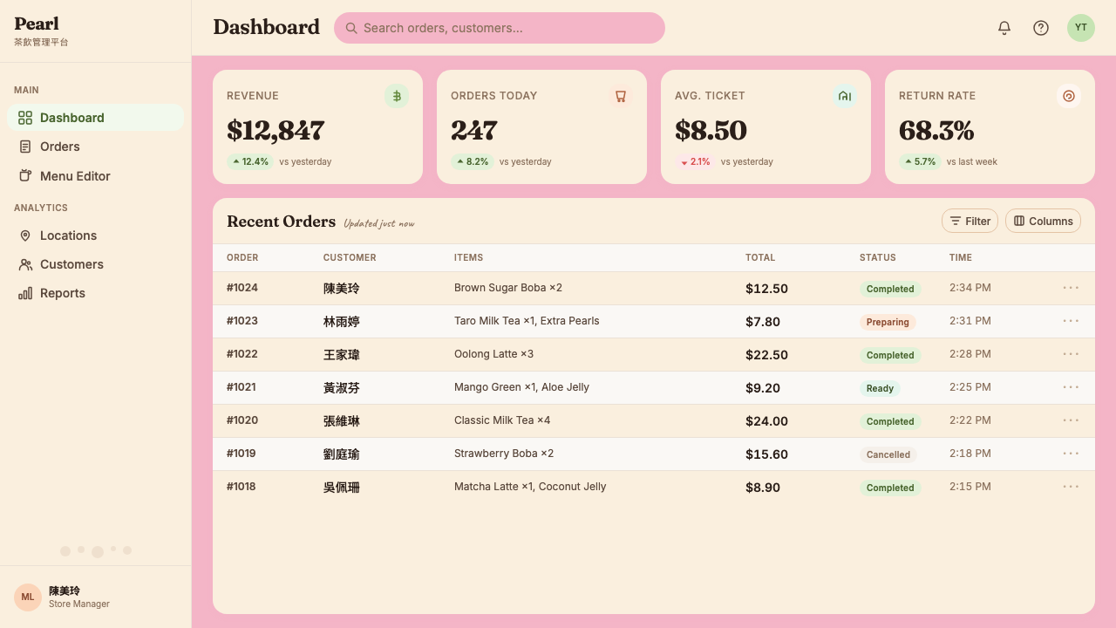Image resolution: width=1116 pixels, height=628 pixels.
Task: Open the YT user avatar menu
Action: (1081, 28)
